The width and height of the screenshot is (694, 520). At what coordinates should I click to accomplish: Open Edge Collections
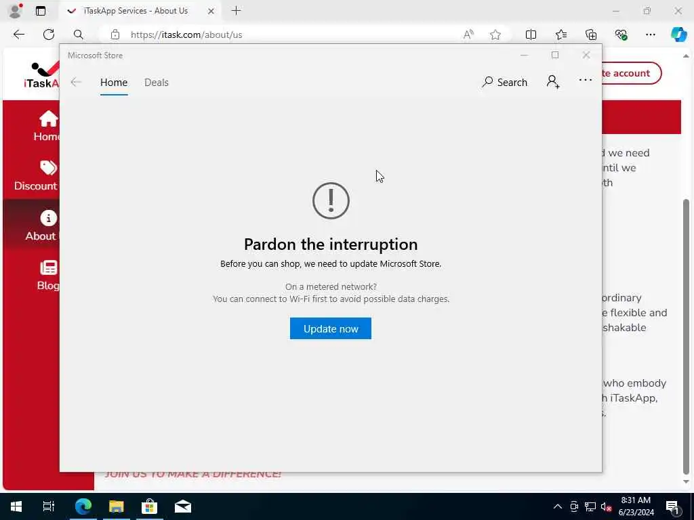click(591, 35)
